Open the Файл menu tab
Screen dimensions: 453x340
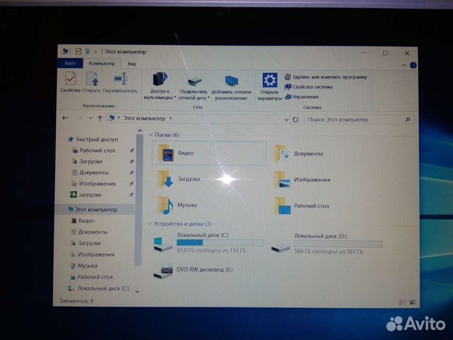tap(70, 63)
